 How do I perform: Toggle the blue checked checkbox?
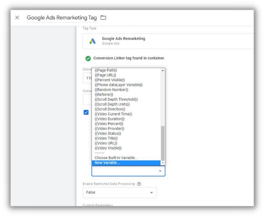tap(86, 112)
